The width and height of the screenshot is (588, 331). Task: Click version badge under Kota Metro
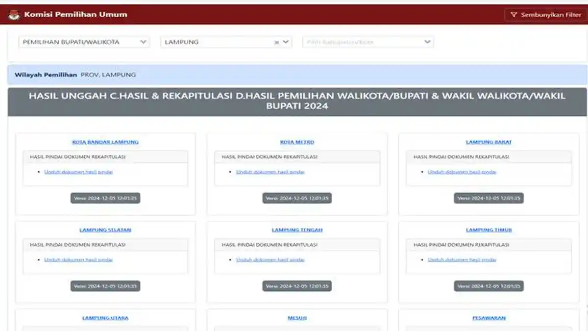[297, 198]
